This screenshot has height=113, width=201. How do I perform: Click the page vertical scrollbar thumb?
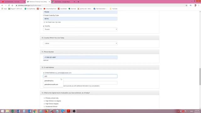(200, 77)
